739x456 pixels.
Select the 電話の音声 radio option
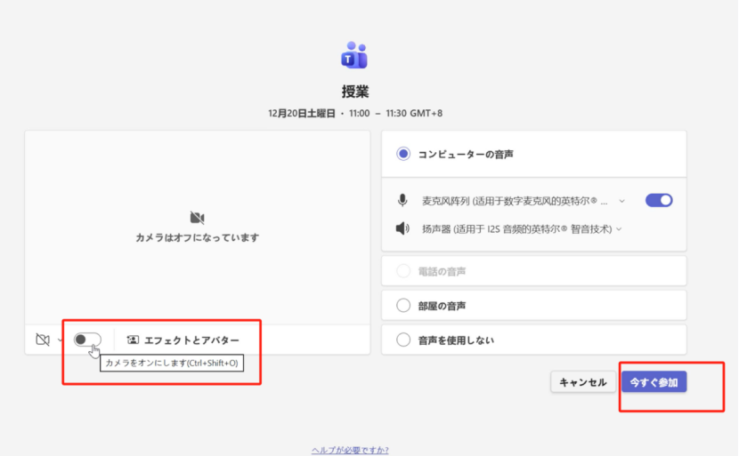pyautogui.click(x=403, y=270)
